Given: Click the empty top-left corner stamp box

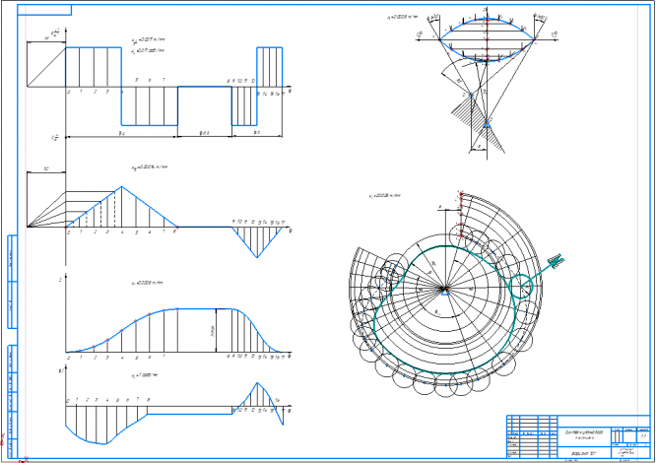Looking at the screenshot, I should pos(44,10).
